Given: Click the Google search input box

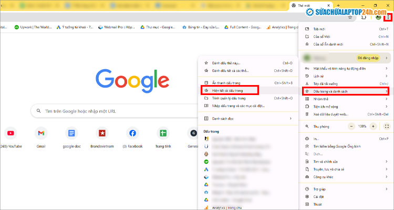Looking at the screenshot, I should point(110,111).
